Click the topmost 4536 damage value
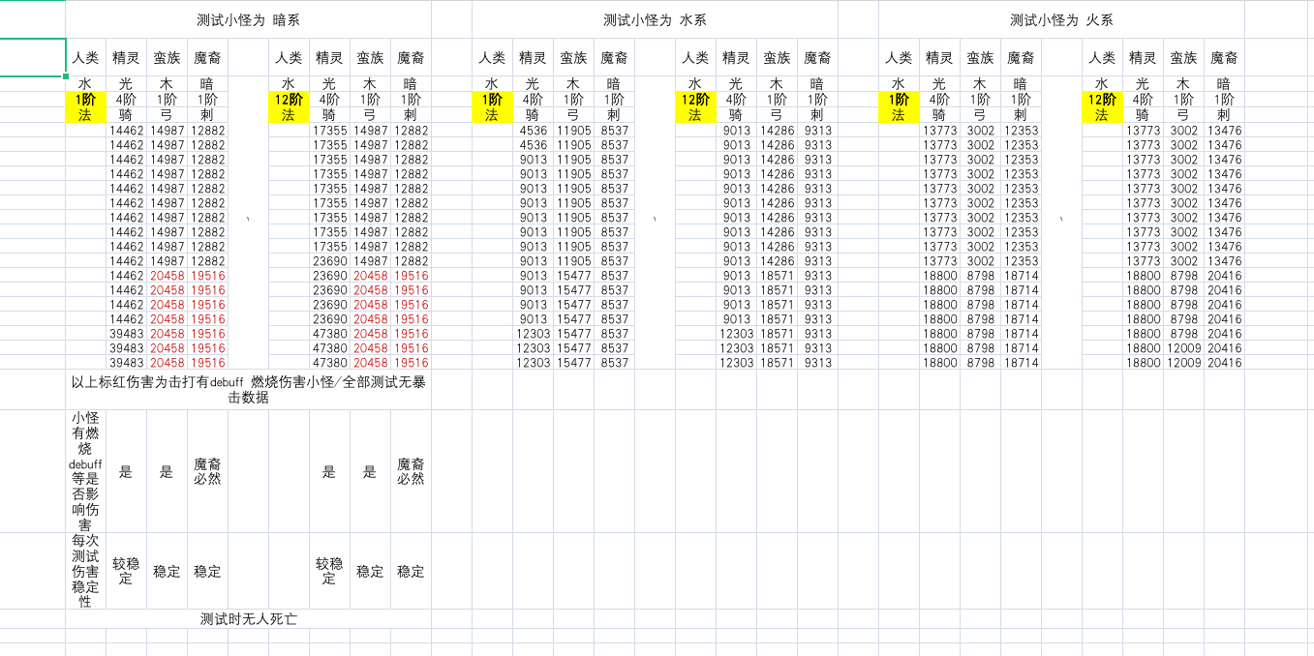This screenshot has width=1314, height=656. click(533, 131)
